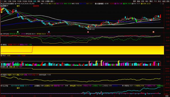Click the 复权 adjustment button
The image size is (170, 97).
point(135,1)
